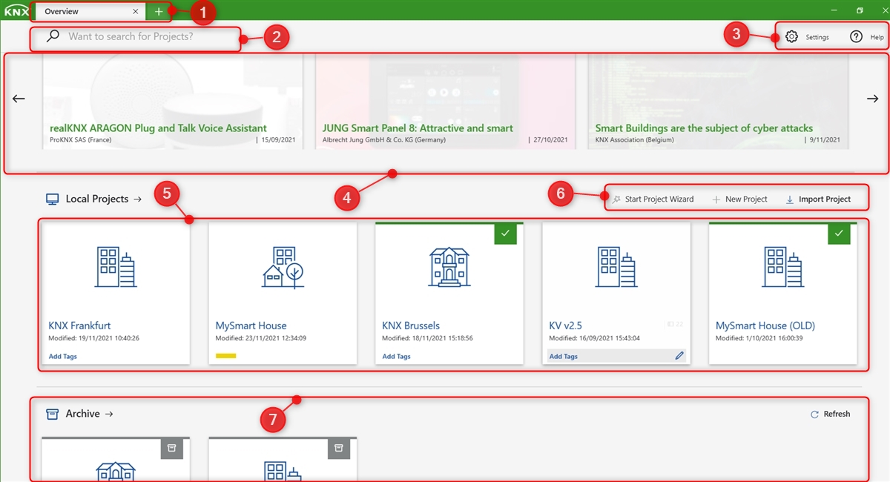
Task: Open the KV v2.5 building icon
Action: [616, 268]
